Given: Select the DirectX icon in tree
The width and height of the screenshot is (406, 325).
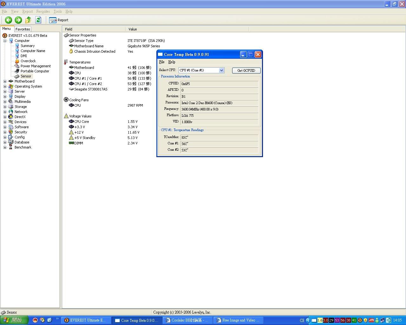Looking at the screenshot, I should (x=11, y=117).
